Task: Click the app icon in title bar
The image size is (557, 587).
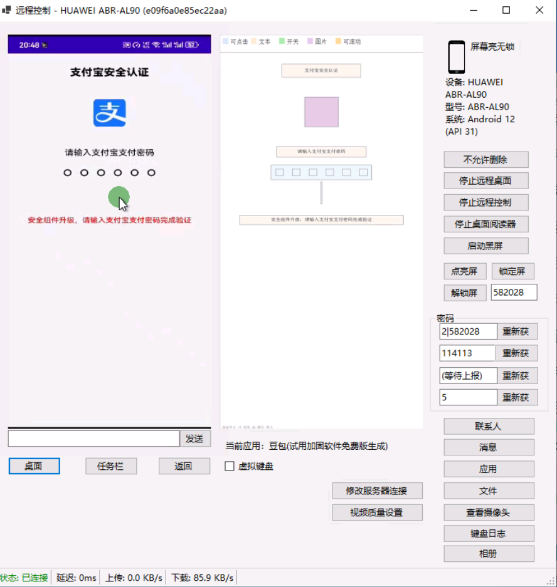Action: pos(7,10)
